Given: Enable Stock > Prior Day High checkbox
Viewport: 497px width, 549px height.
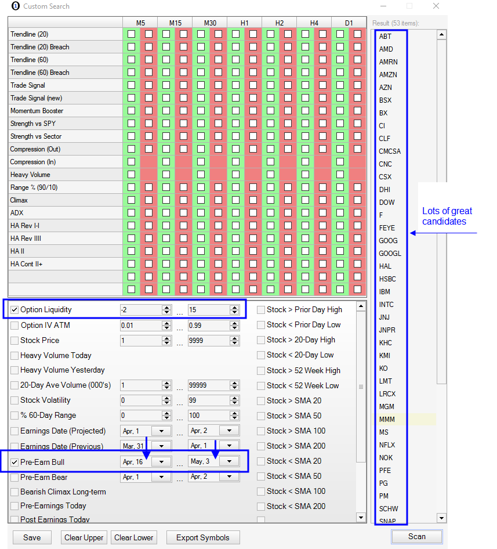Looking at the screenshot, I should (x=261, y=310).
